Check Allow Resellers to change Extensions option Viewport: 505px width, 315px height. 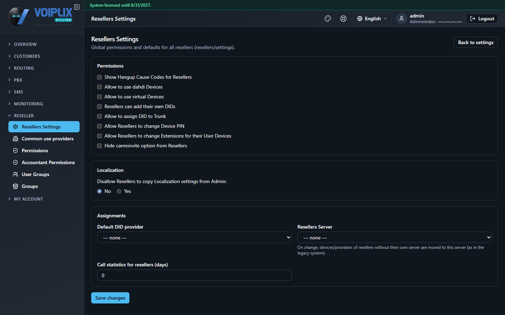(x=100, y=136)
